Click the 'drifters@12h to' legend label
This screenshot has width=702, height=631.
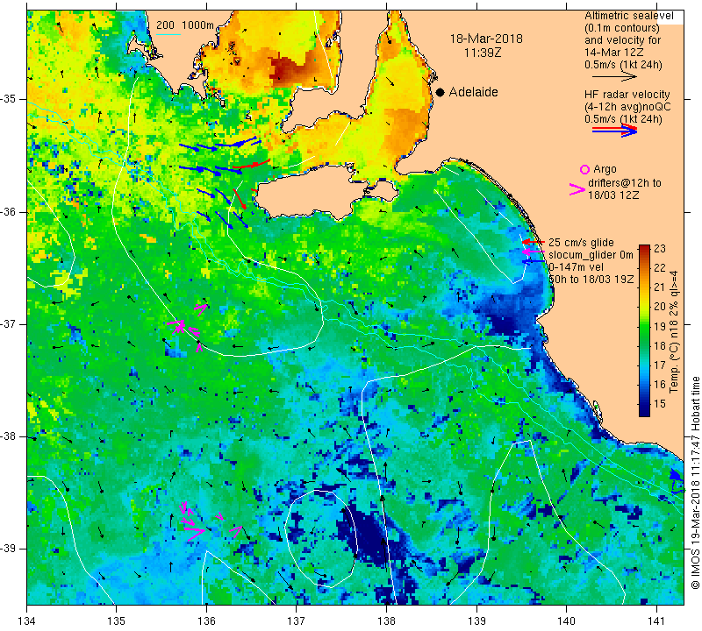(625, 183)
